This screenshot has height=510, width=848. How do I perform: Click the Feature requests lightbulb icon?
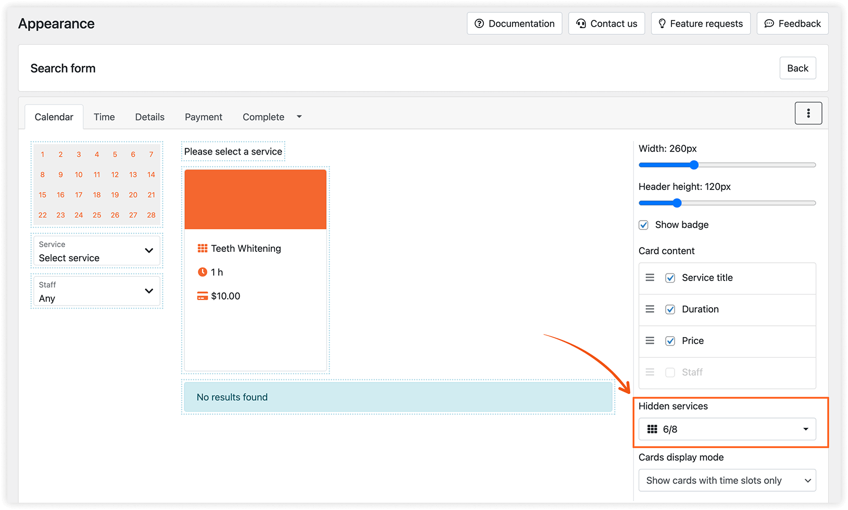662,23
